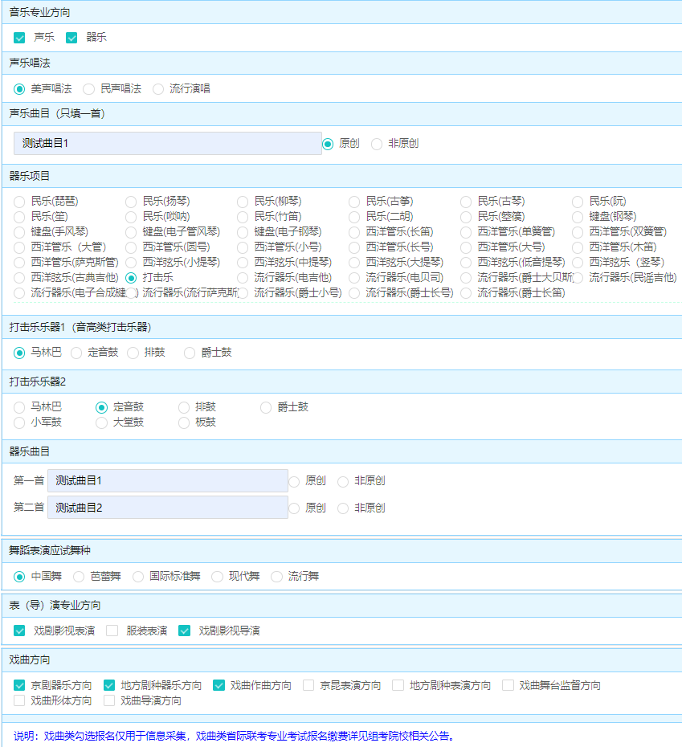This screenshot has height=747, width=682.
Task: Select 民乐(扬琴) instrument
Action: [131, 202]
